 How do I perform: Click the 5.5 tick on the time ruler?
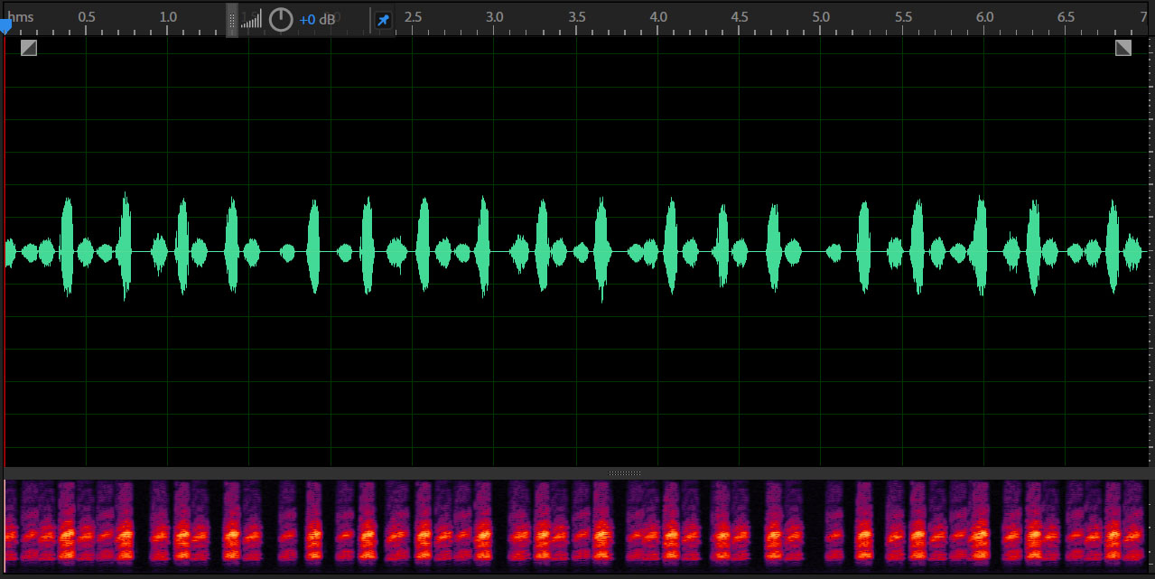[x=903, y=17]
